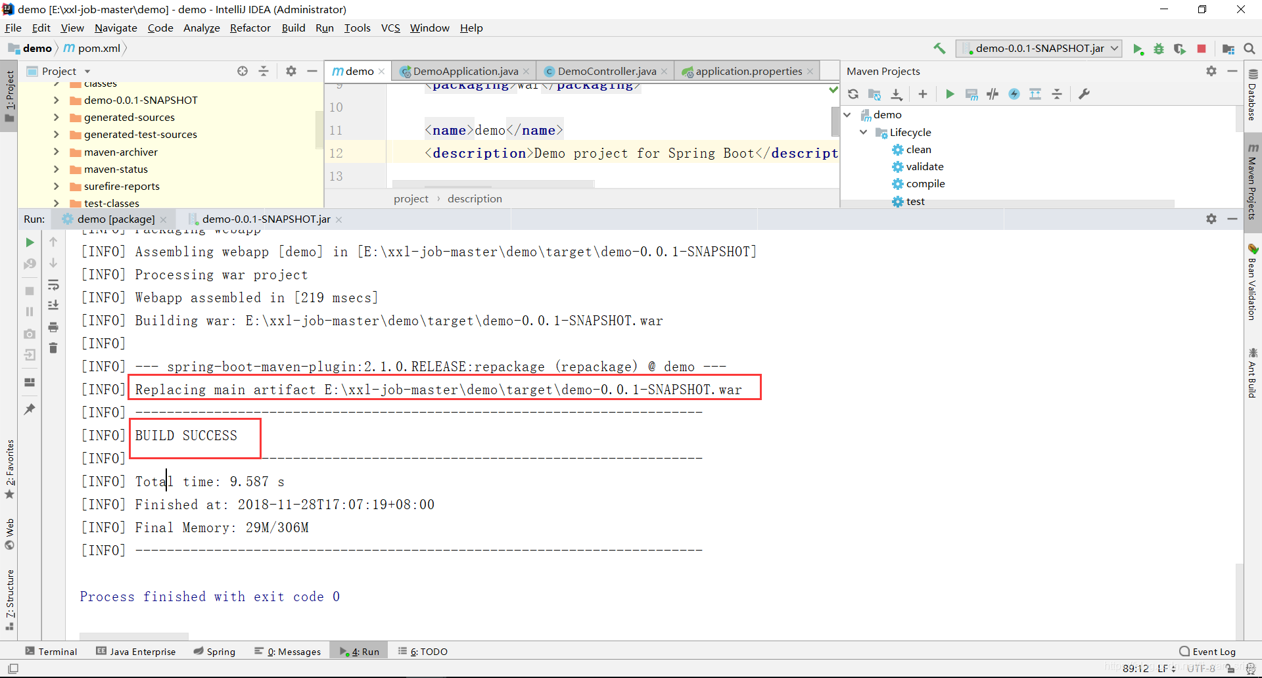The height and width of the screenshot is (678, 1262).
Task: Run with Coverage icon in main toolbar
Action: point(1180,49)
